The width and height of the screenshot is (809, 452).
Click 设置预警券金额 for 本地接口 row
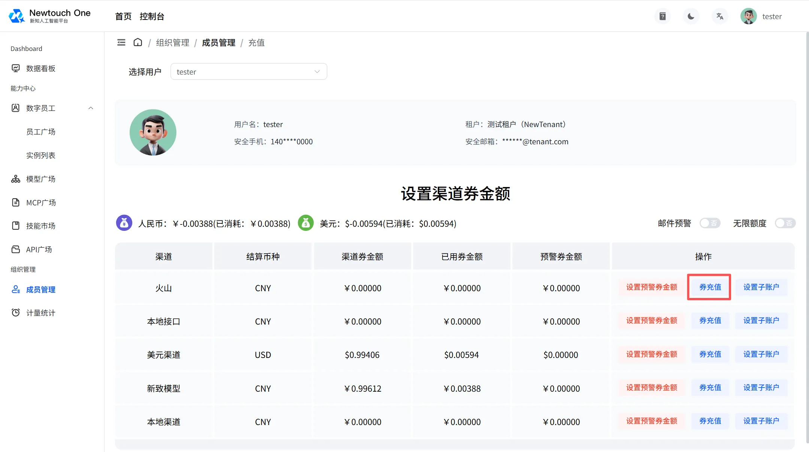click(652, 320)
